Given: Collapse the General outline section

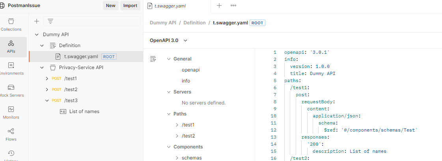Looking at the screenshot, I should pyautogui.click(x=169, y=59).
